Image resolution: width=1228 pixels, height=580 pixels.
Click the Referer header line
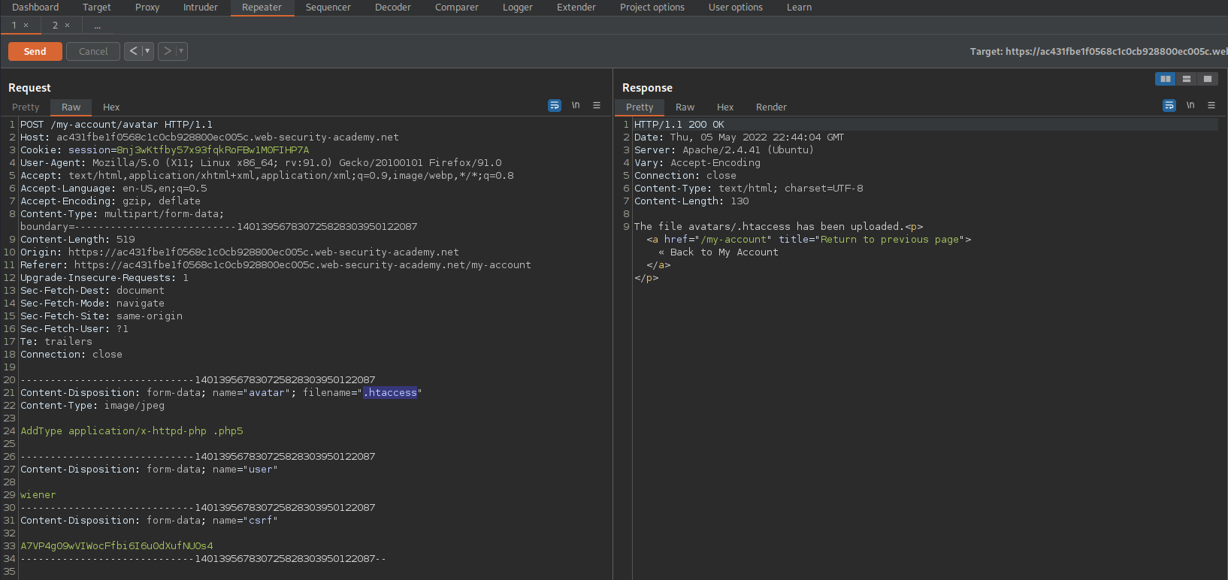point(276,265)
